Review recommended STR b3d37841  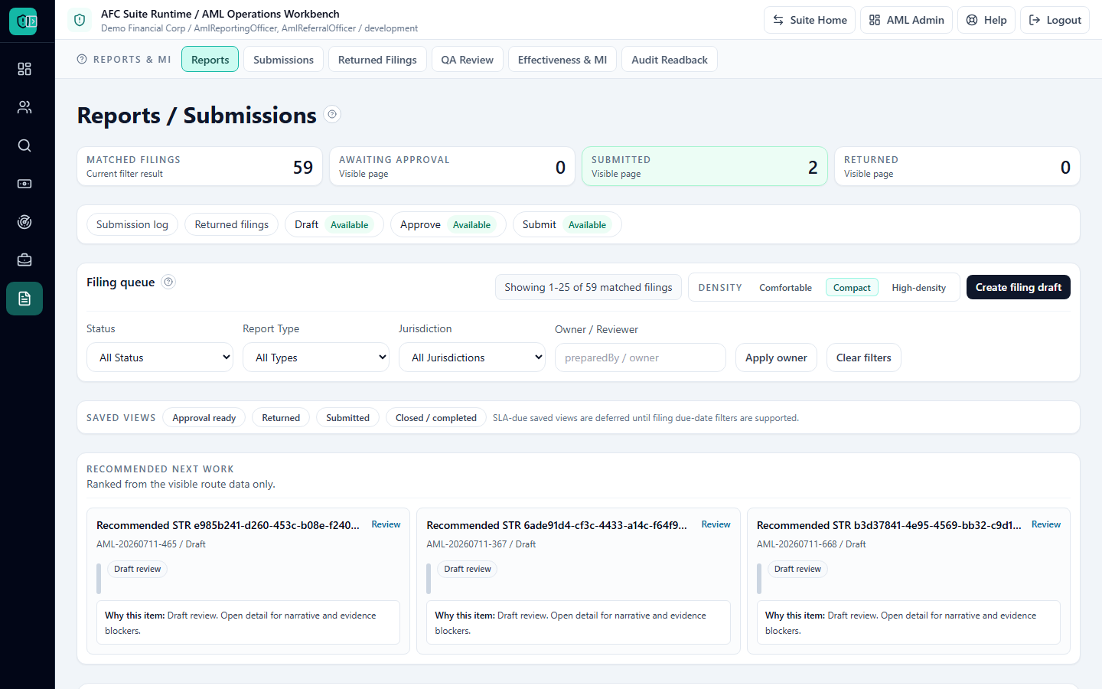[1046, 524]
